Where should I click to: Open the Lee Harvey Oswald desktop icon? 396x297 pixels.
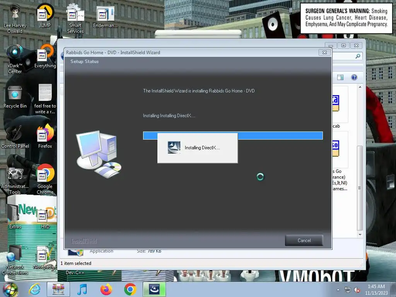point(15,19)
